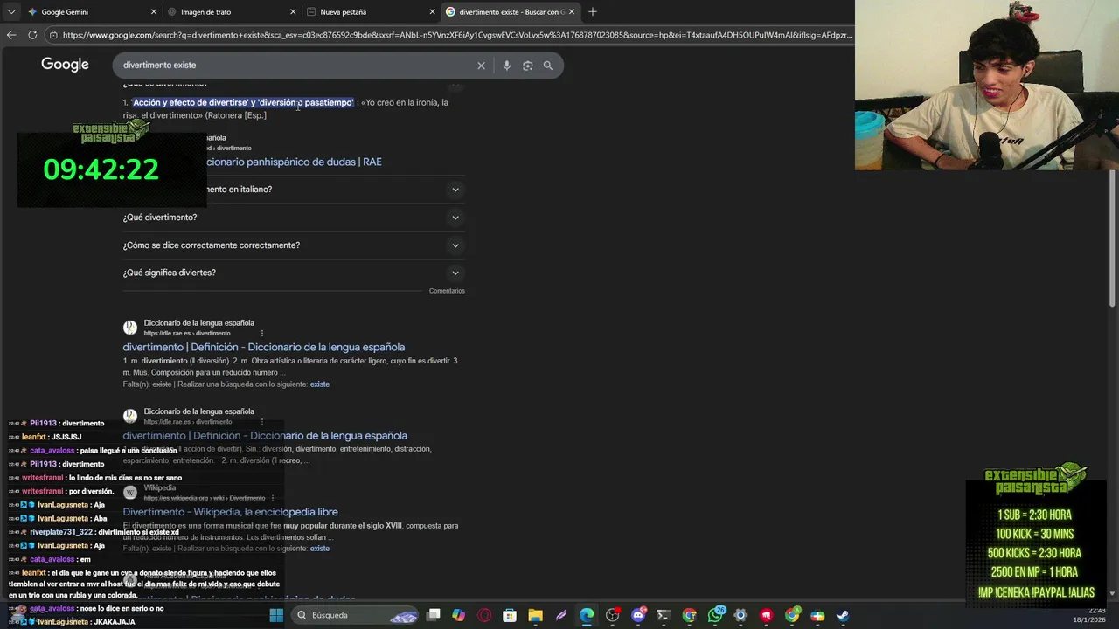The height and width of the screenshot is (629, 1119).
Task: Close the Imagen de trato tab
Action: pos(293,12)
